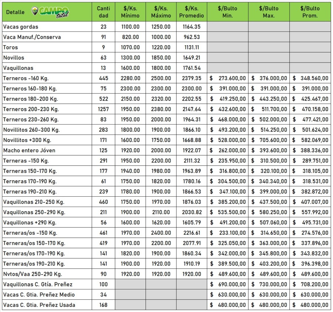
Task: Select the Toros row label
Action: [10, 47]
